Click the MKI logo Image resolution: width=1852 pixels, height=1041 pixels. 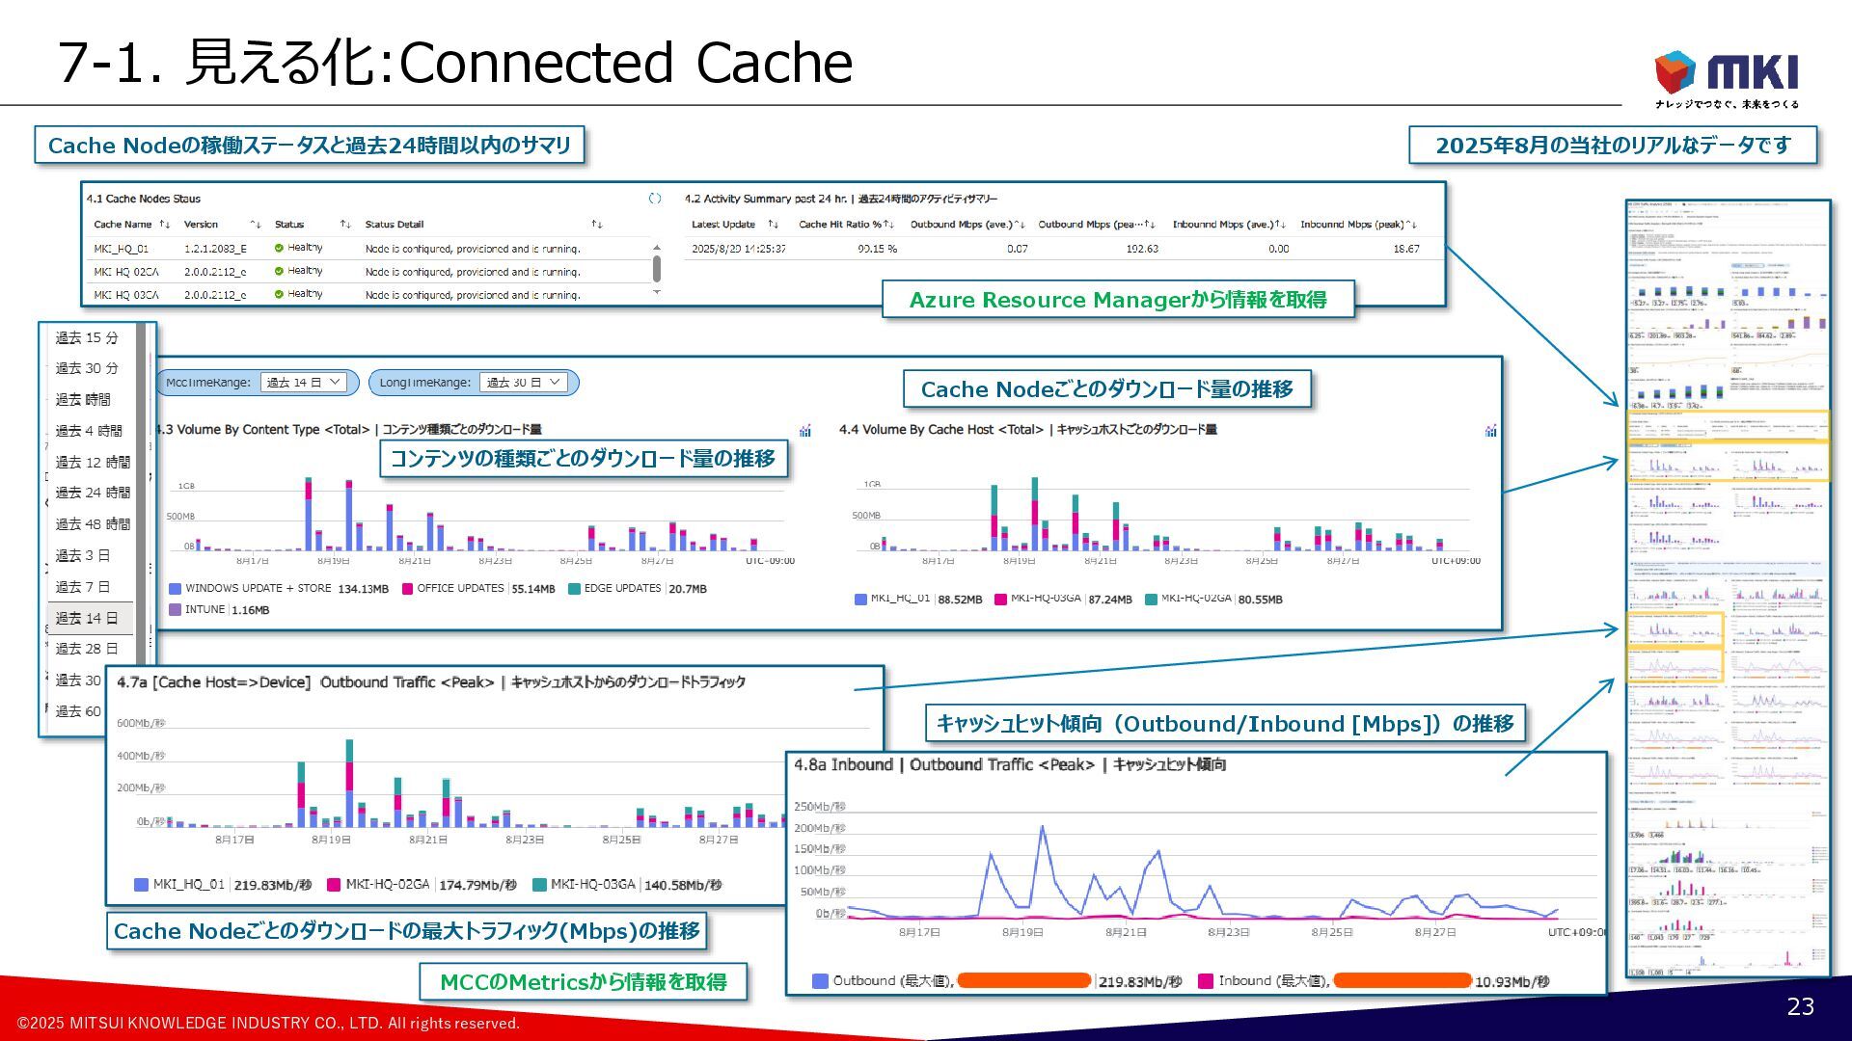coord(1727,75)
